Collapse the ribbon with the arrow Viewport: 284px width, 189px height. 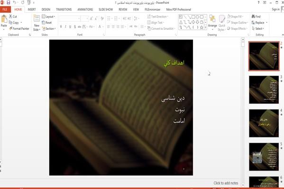point(283,35)
